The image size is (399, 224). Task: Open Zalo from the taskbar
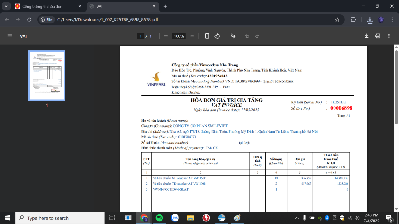(175, 218)
